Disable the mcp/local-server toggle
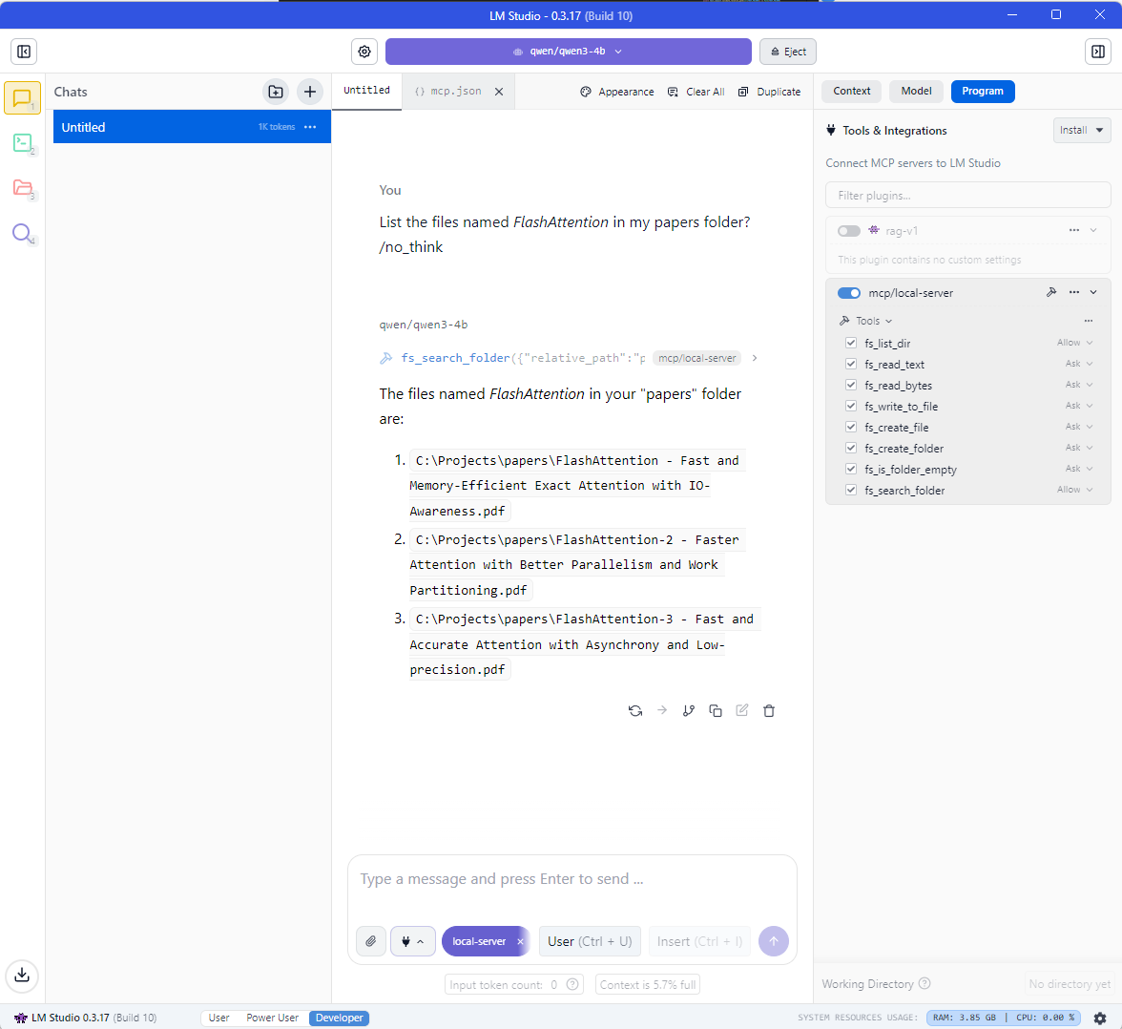Viewport: 1122px width, 1029px height. (849, 293)
